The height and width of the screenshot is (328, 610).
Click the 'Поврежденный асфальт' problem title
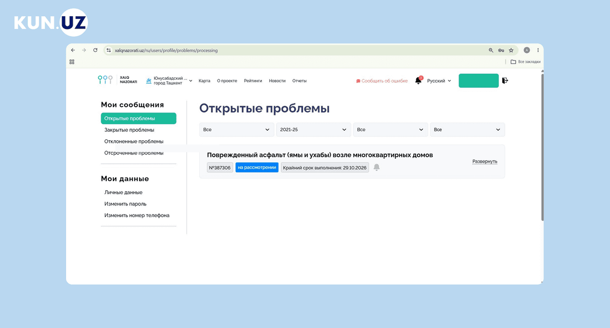click(320, 155)
